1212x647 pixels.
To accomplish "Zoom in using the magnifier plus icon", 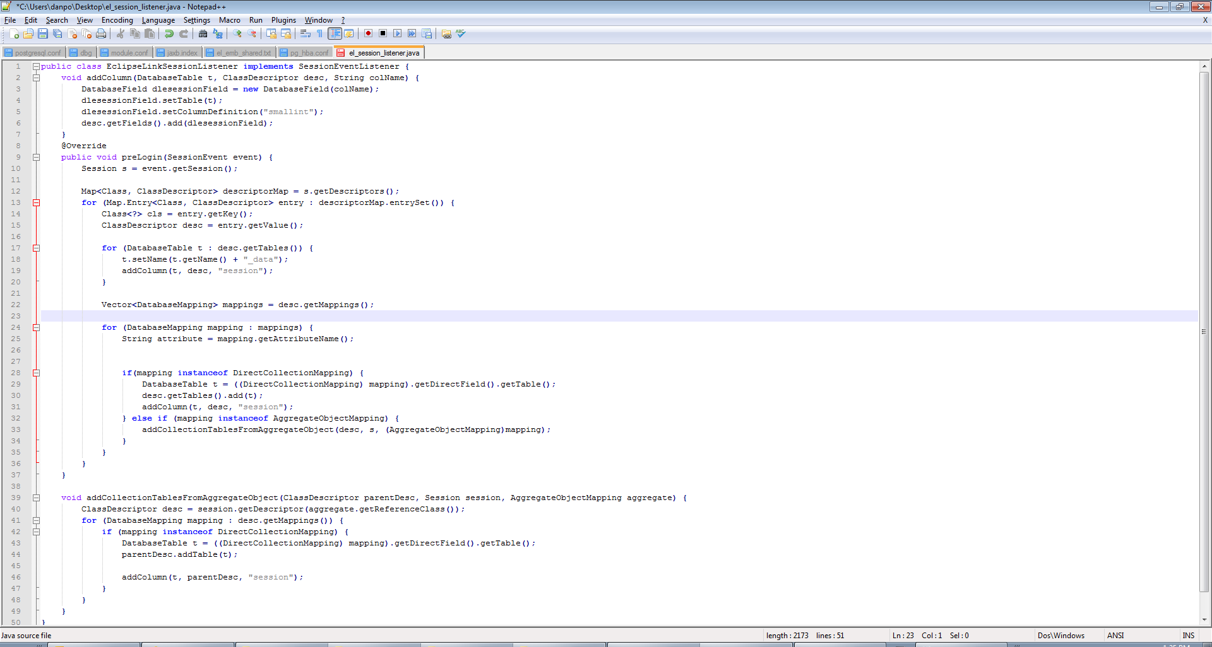I will click(237, 34).
